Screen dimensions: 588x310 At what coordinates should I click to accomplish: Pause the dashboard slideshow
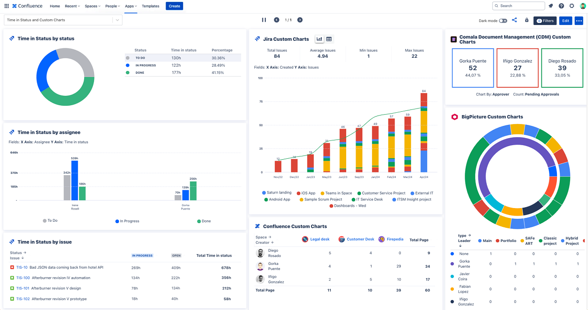[x=264, y=20]
